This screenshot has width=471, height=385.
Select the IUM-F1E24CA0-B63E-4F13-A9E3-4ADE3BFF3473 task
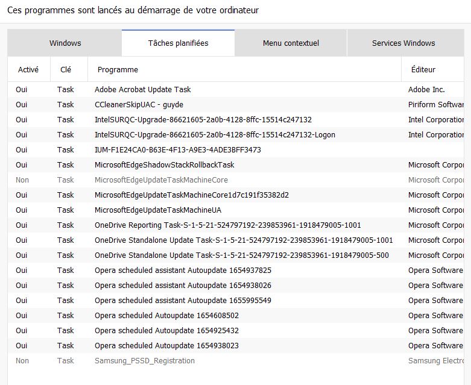236,150
